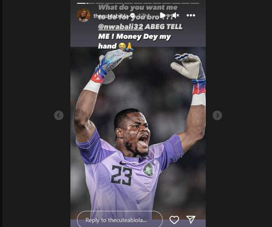
Task: Select the last story progress segment
Action: (195, 3)
